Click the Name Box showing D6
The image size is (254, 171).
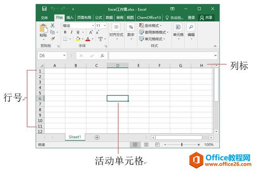pos(51,55)
